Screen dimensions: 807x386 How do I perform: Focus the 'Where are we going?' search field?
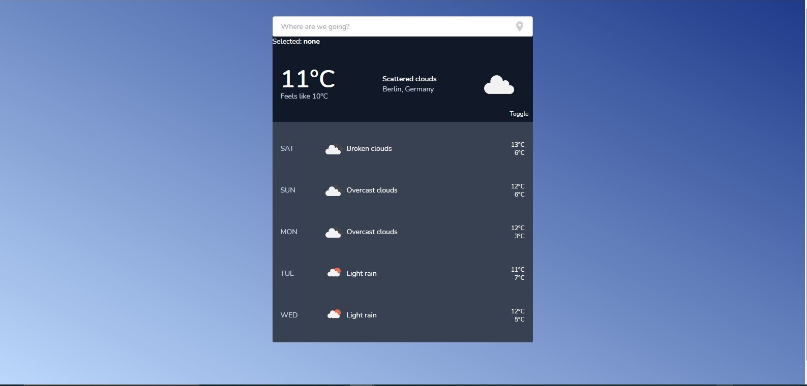click(x=392, y=26)
